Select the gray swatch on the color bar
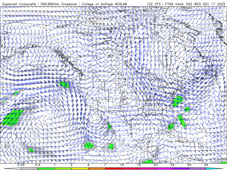Viewport: 227px width, 170px height. (30, 169)
